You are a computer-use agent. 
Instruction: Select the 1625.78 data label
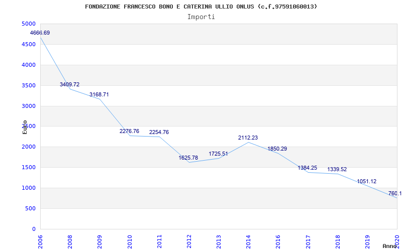[188, 158]
